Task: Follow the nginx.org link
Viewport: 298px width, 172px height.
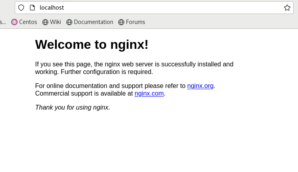Action: click(200, 86)
